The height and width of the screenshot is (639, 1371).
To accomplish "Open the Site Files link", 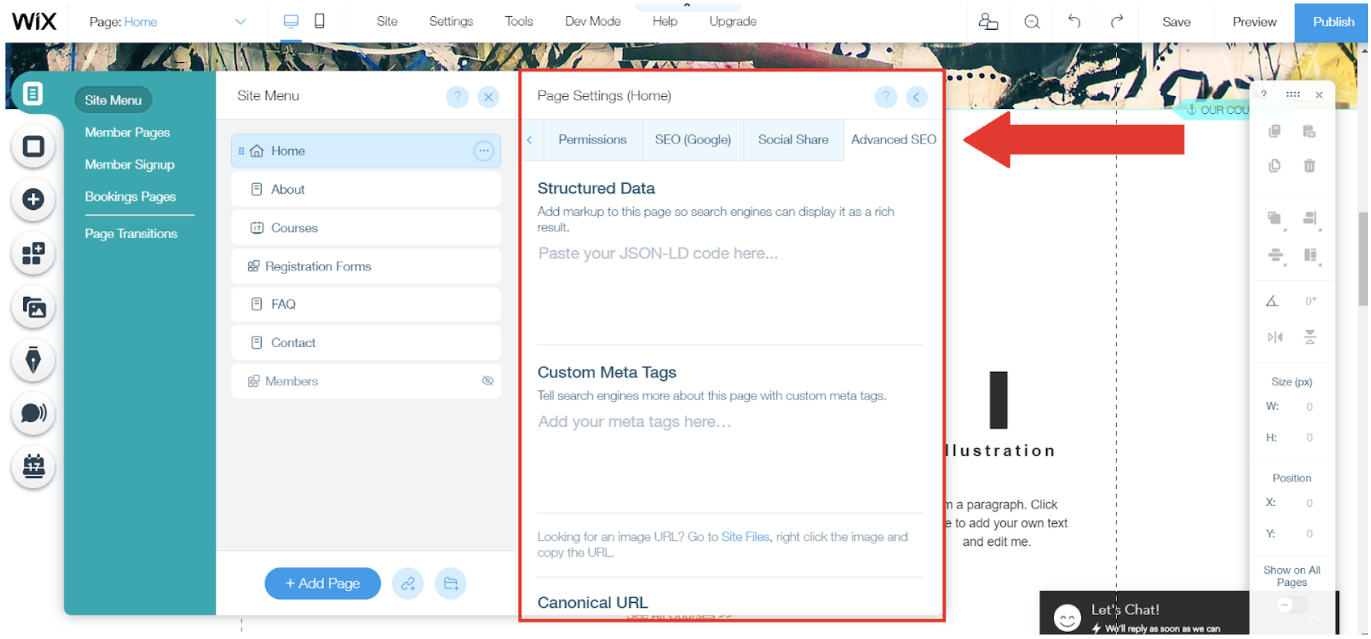I will coord(745,537).
